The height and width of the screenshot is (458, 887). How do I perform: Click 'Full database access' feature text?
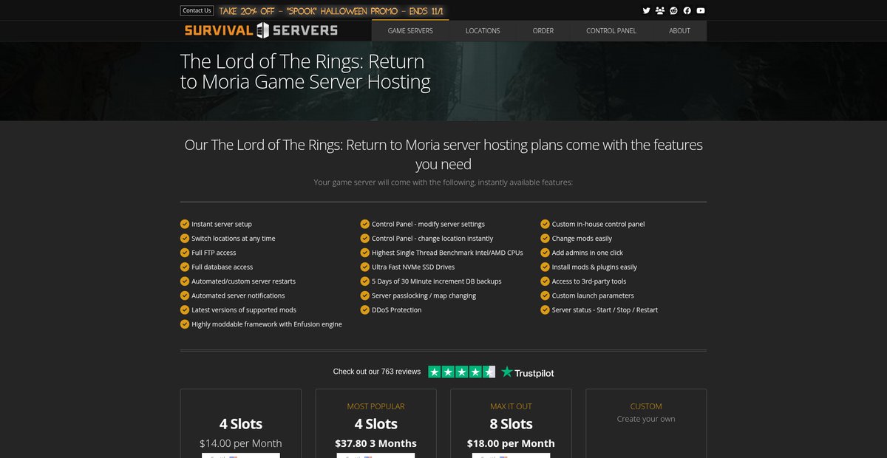(x=222, y=267)
